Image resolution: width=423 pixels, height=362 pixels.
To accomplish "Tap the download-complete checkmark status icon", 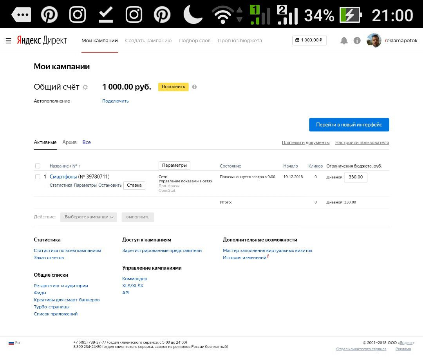I will 106,14.
